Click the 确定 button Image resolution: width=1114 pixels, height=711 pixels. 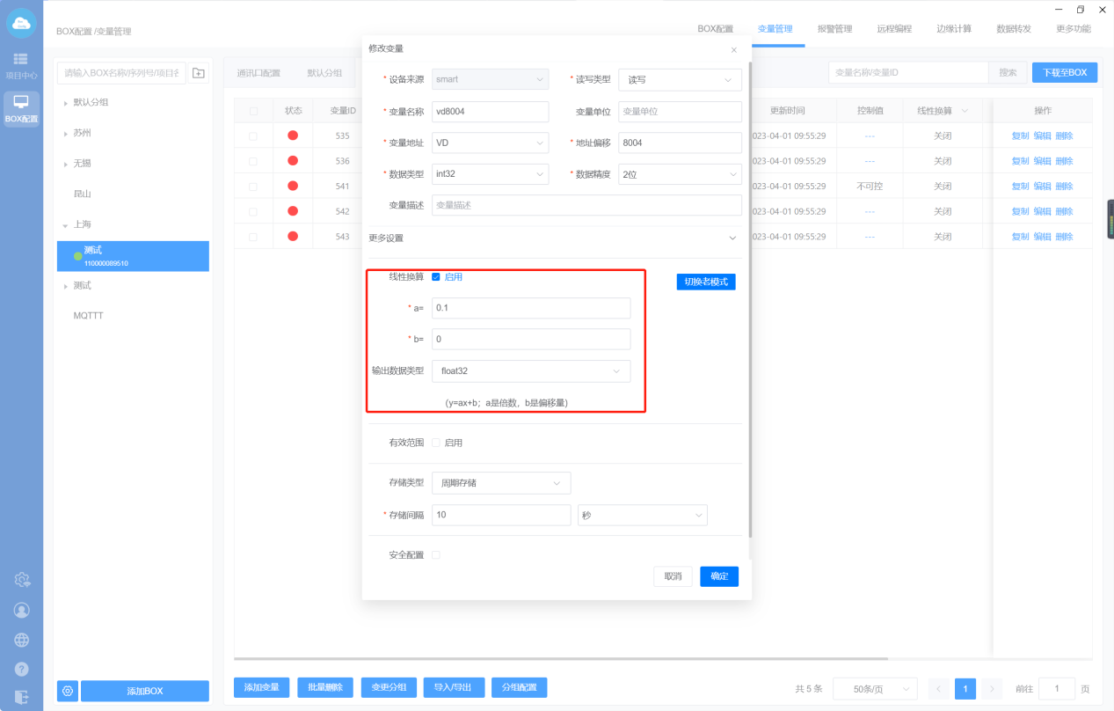[x=719, y=576]
